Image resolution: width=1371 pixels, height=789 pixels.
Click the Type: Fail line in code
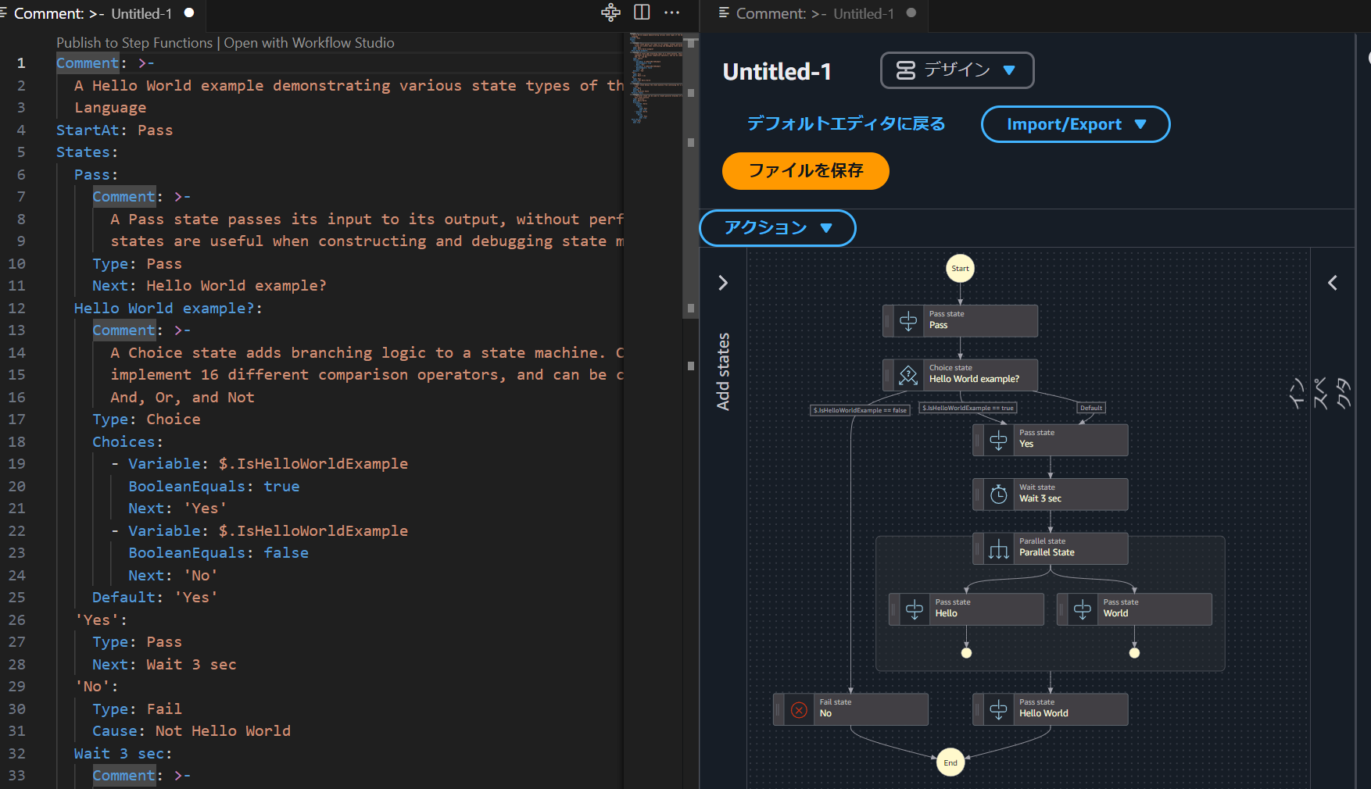(137, 709)
